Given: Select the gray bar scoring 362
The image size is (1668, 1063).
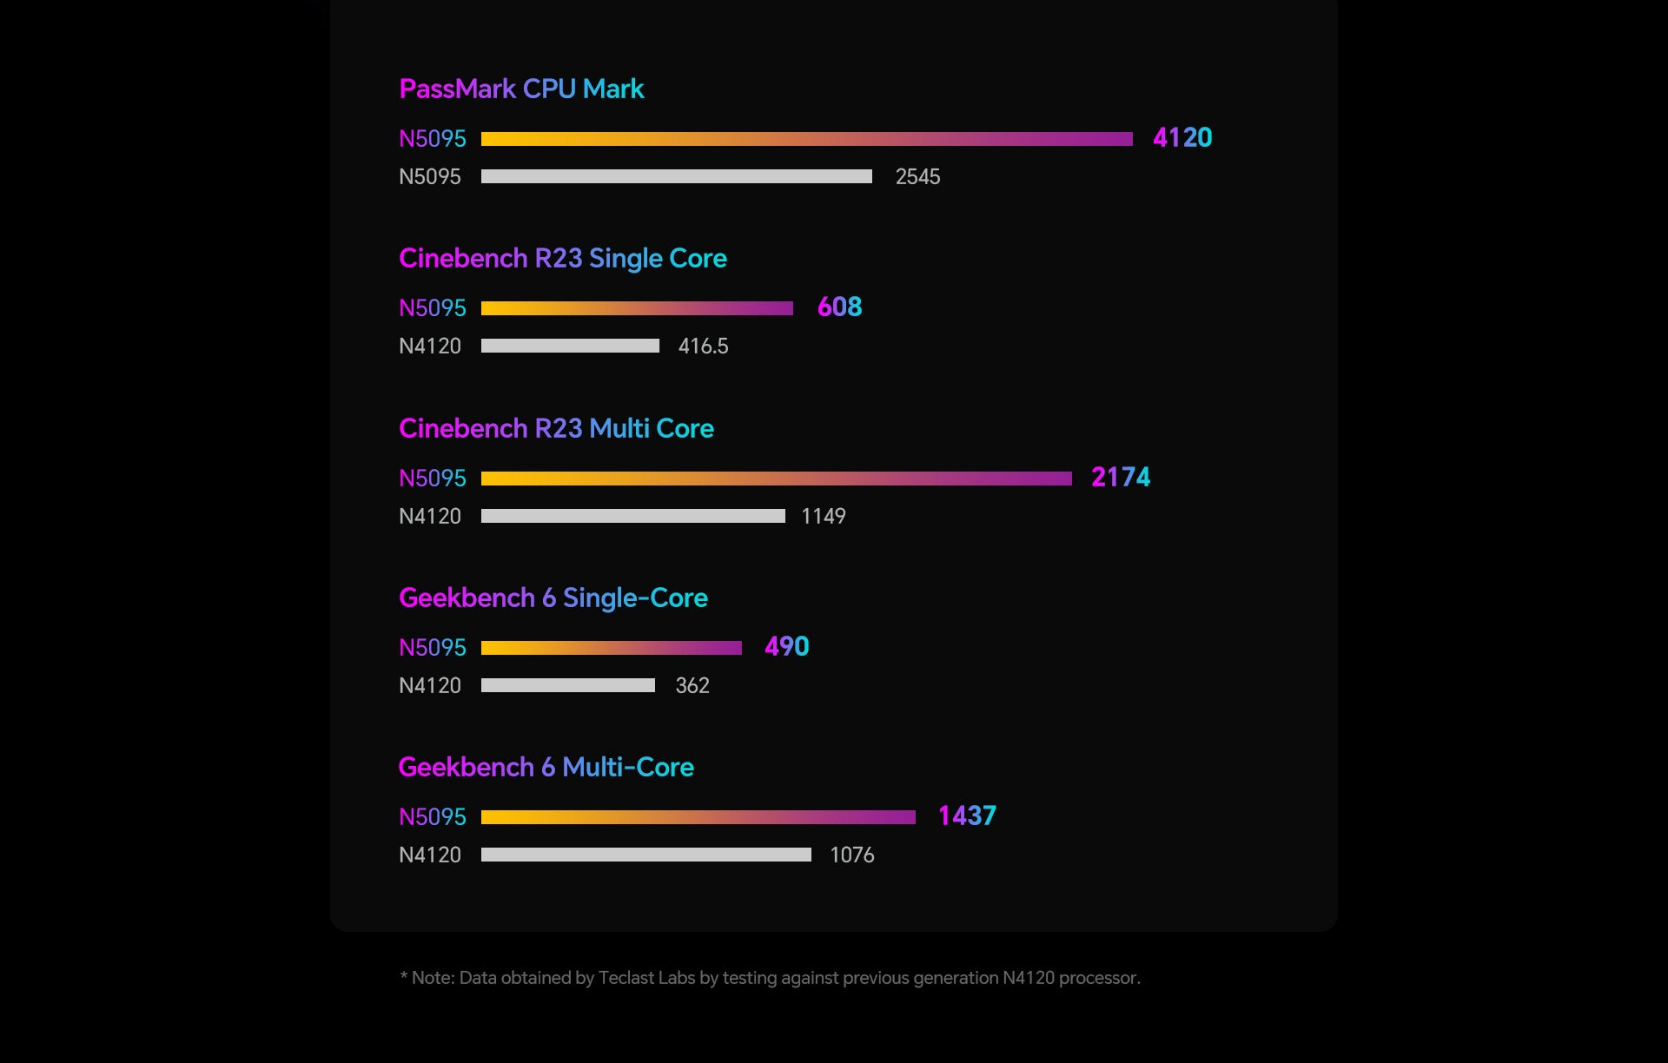Looking at the screenshot, I should [x=567, y=685].
